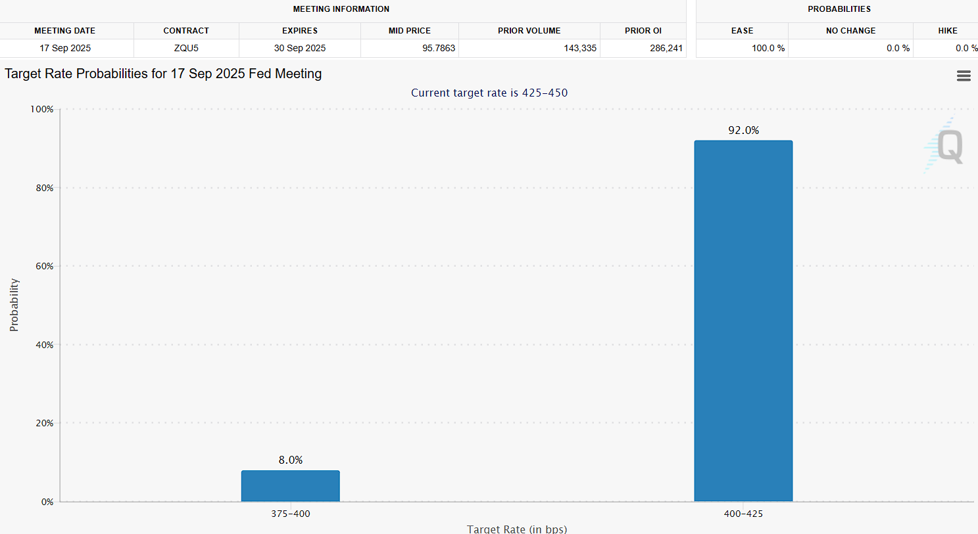The image size is (978, 534).
Task: Click the 400-425 axis label
Action: pyautogui.click(x=743, y=514)
